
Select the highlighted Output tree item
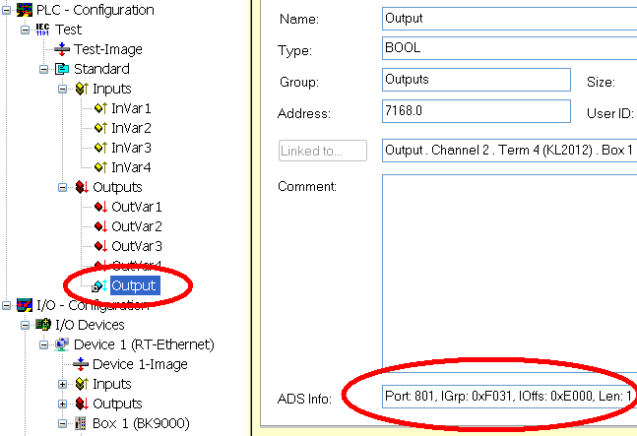point(135,285)
